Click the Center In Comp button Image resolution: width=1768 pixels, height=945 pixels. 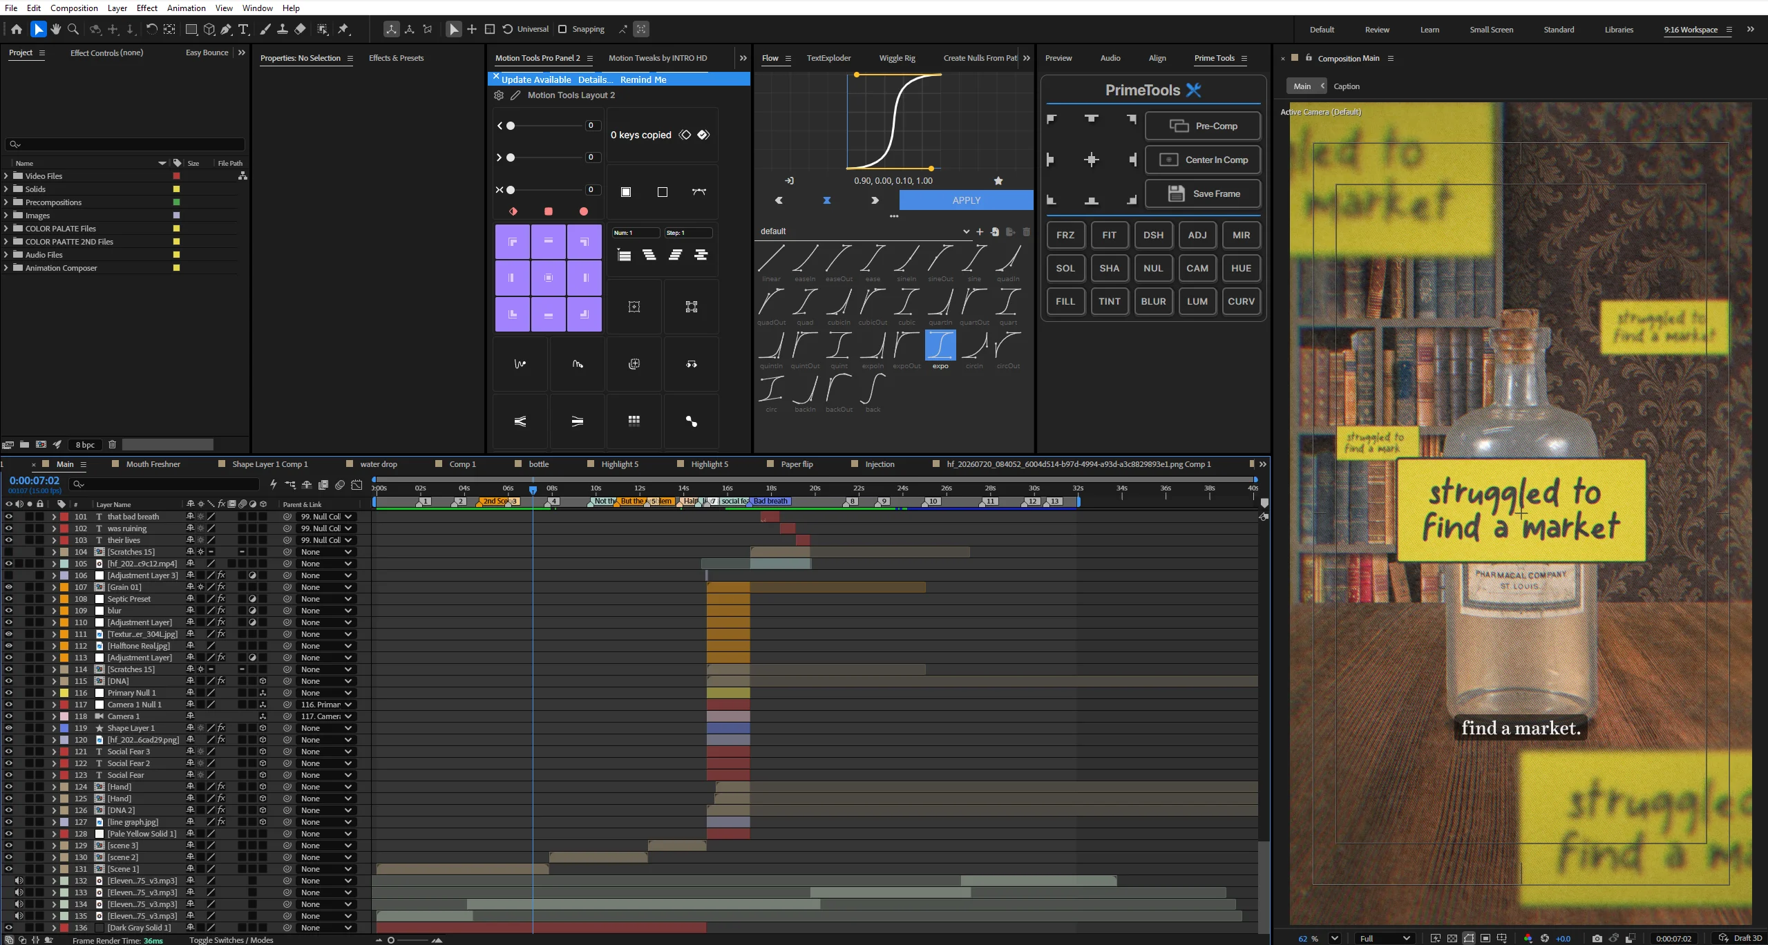coord(1202,160)
